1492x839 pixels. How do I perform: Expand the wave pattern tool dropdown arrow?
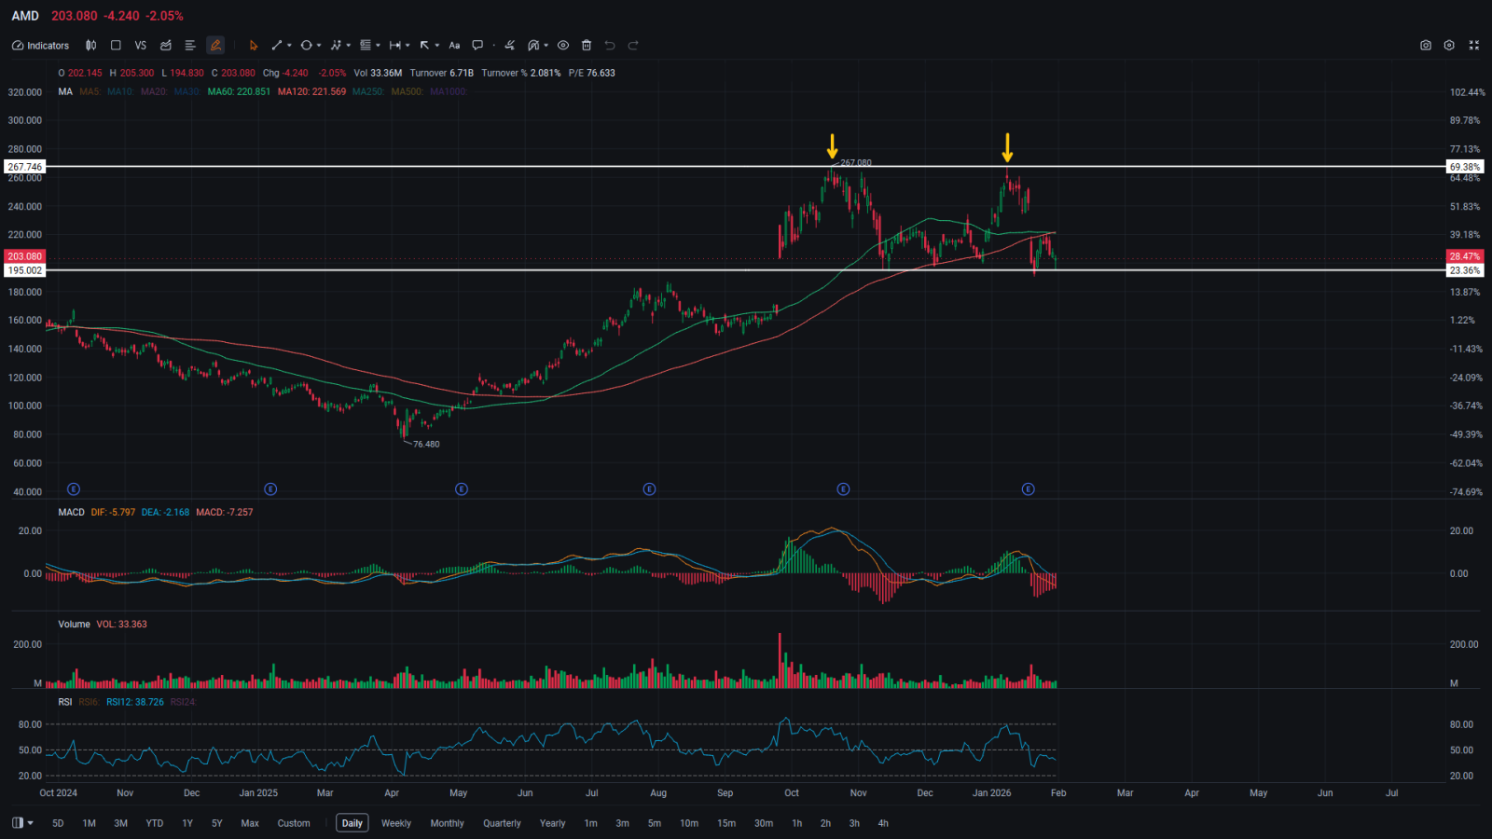click(x=349, y=45)
